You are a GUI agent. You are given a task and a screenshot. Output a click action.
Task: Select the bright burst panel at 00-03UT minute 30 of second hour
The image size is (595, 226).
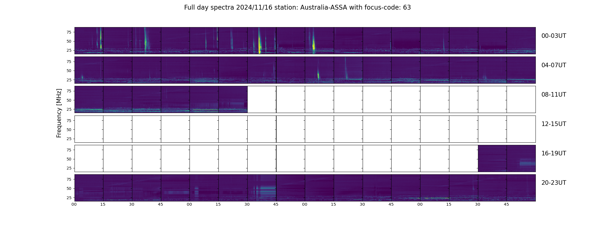coord(262,41)
